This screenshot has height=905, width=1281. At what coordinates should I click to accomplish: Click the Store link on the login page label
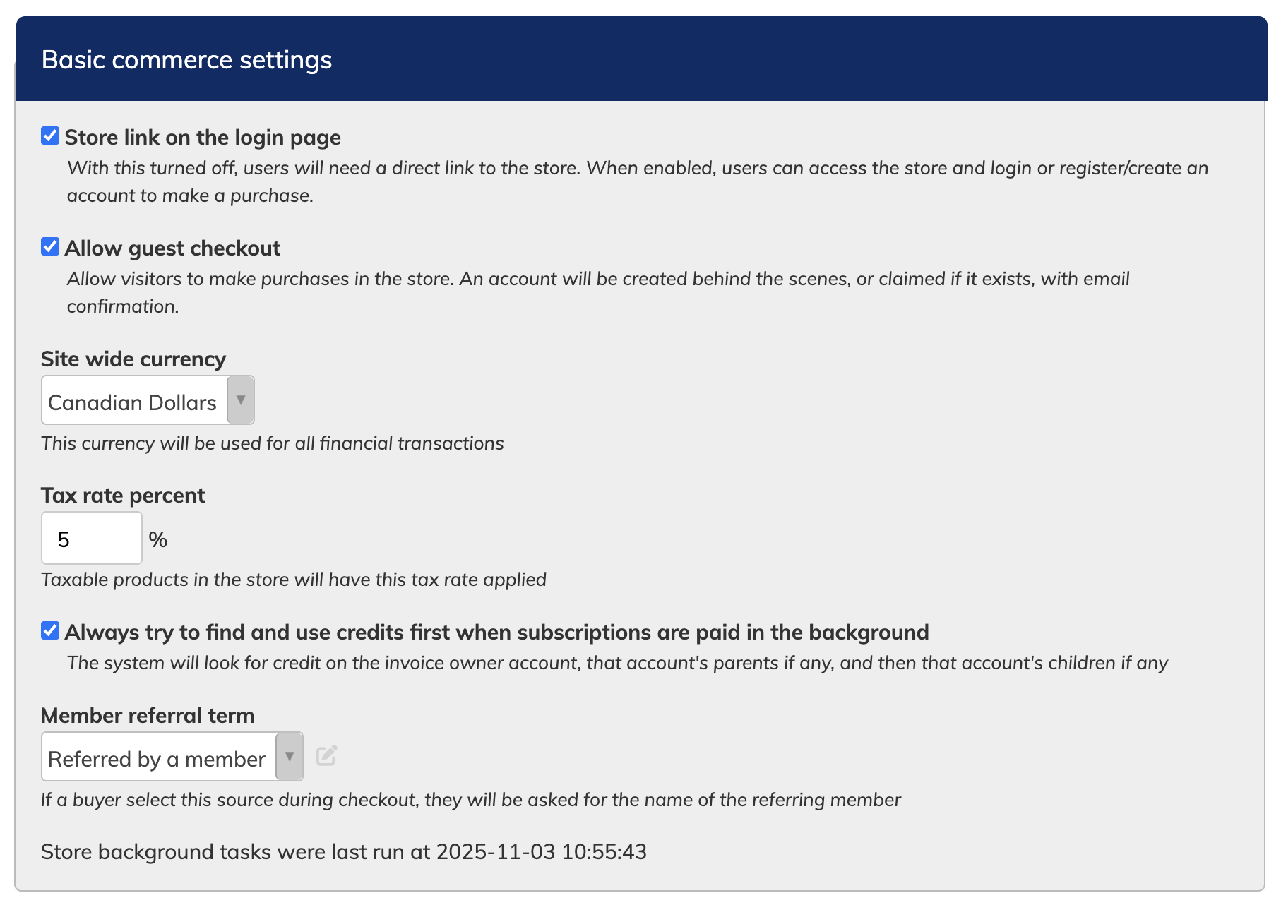pyautogui.click(x=203, y=138)
